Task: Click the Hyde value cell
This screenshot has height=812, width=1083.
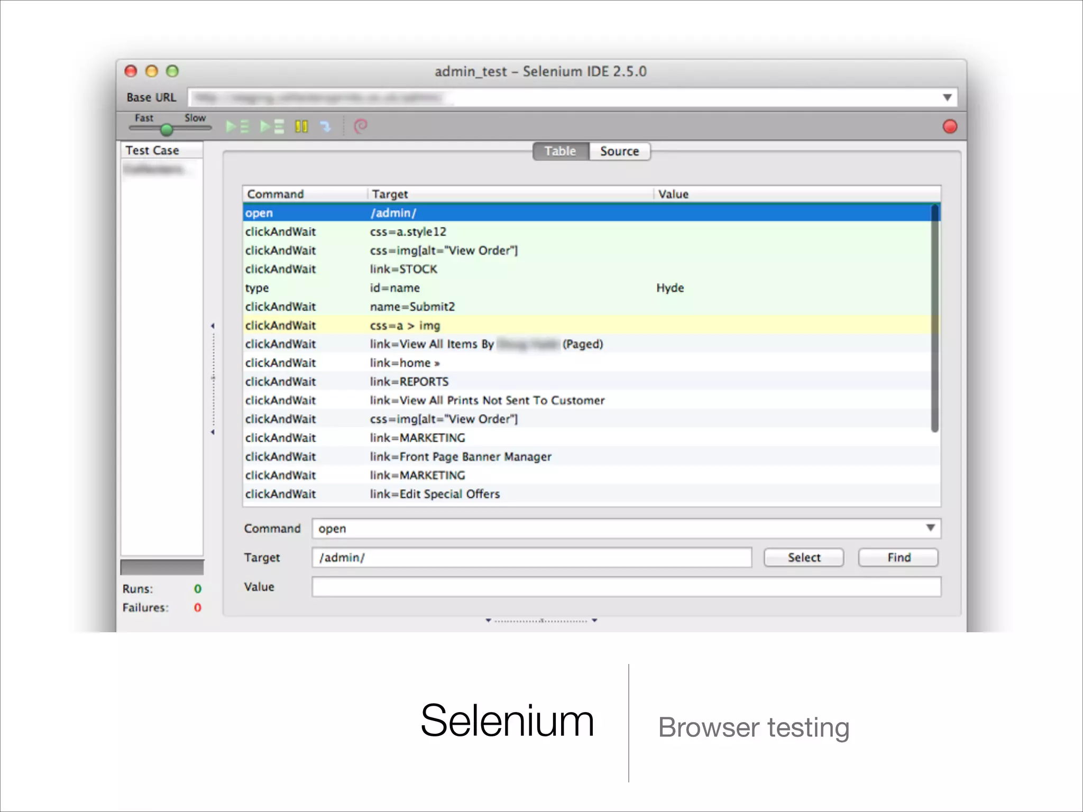Action: click(x=670, y=288)
